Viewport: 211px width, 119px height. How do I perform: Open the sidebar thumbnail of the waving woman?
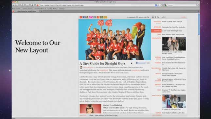coord(174,44)
